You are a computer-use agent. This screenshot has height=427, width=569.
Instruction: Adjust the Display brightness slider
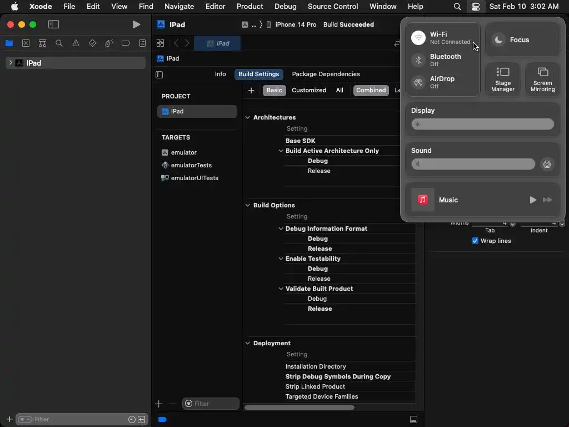point(483,124)
